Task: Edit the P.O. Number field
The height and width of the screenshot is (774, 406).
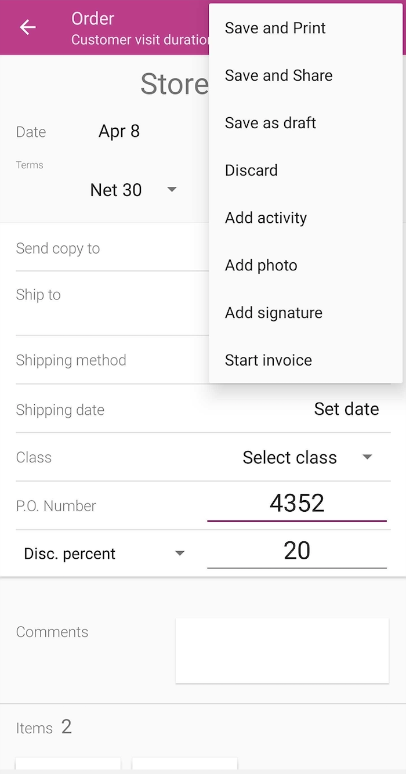Action: coord(296,504)
